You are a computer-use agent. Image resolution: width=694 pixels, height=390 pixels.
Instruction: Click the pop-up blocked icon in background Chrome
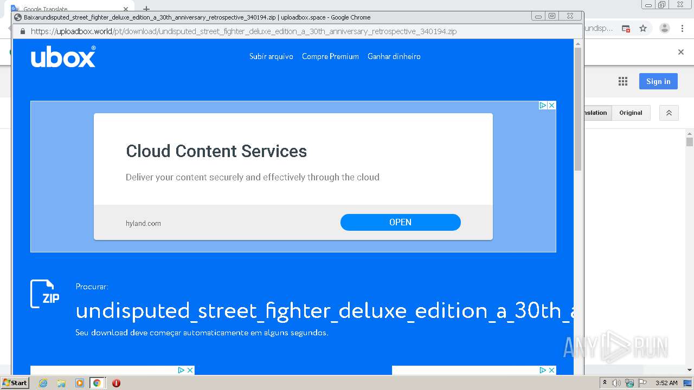(626, 28)
